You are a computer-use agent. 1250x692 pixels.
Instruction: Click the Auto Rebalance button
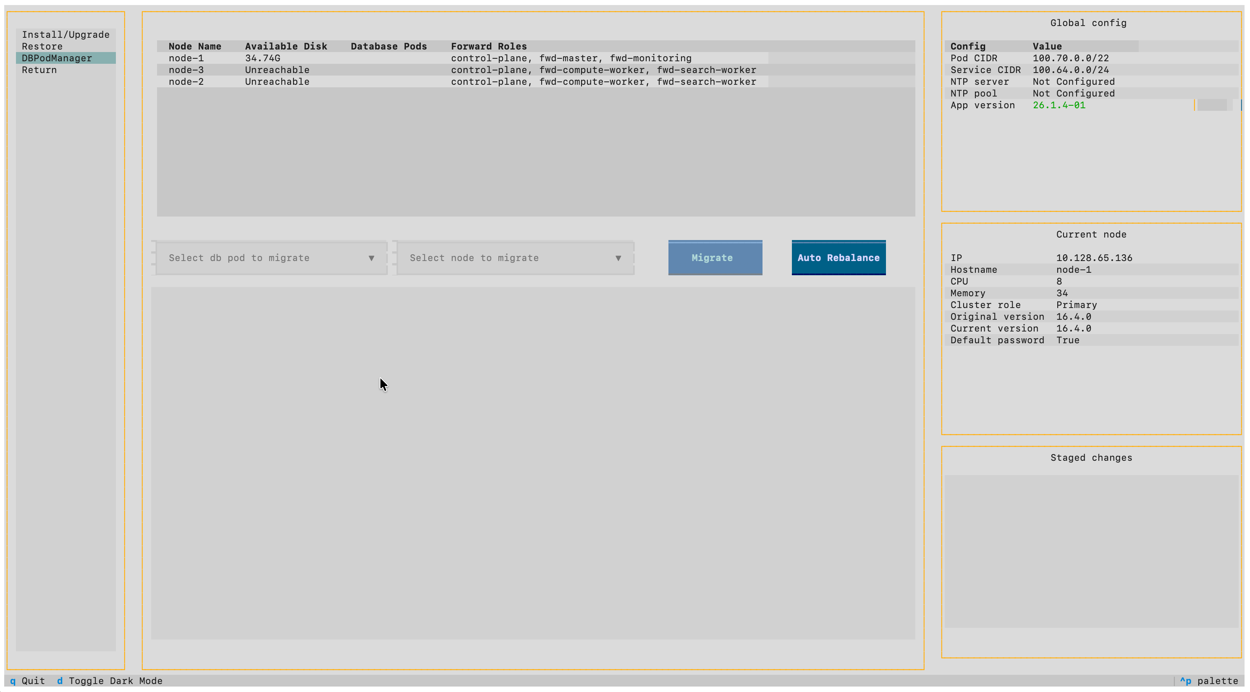839,258
